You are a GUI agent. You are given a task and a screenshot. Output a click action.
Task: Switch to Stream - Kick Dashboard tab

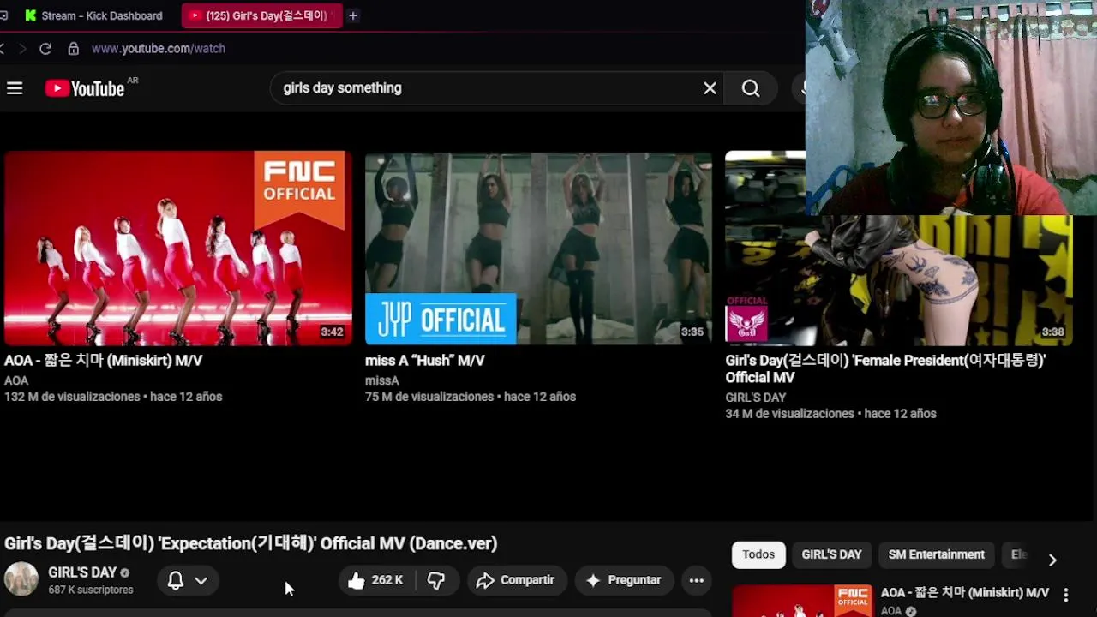(93, 15)
